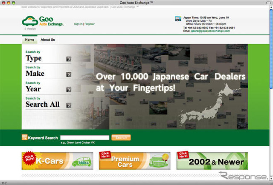This screenshot has width=273, height=185.
Task: Focus the Keyword Search input field
Action: [85, 138]
